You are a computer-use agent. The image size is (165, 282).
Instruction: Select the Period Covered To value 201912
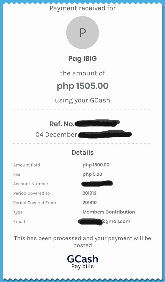[89, 193]
